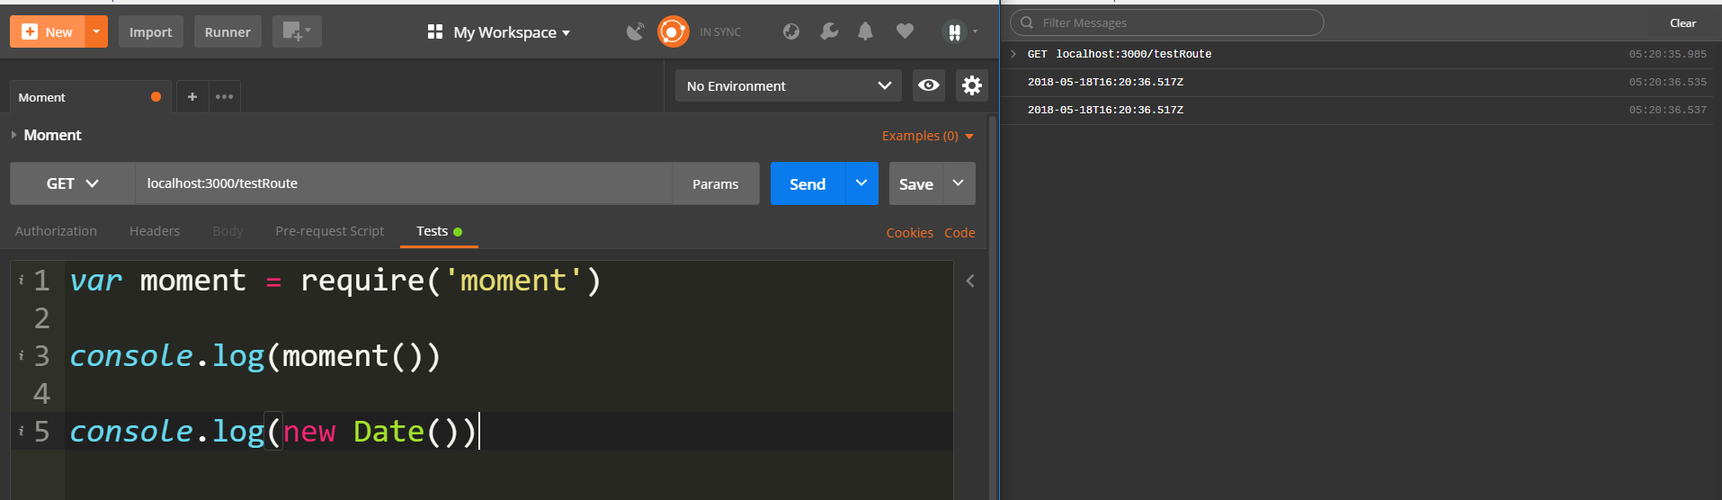1722x500 pixels.
Task: Click the new window icon button
Action: (296, 31)
